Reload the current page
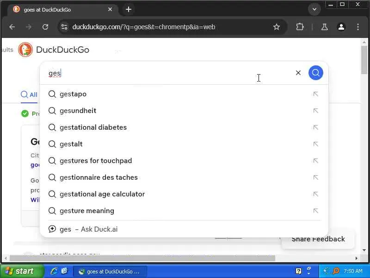The image size is (370, 278). 45,27
